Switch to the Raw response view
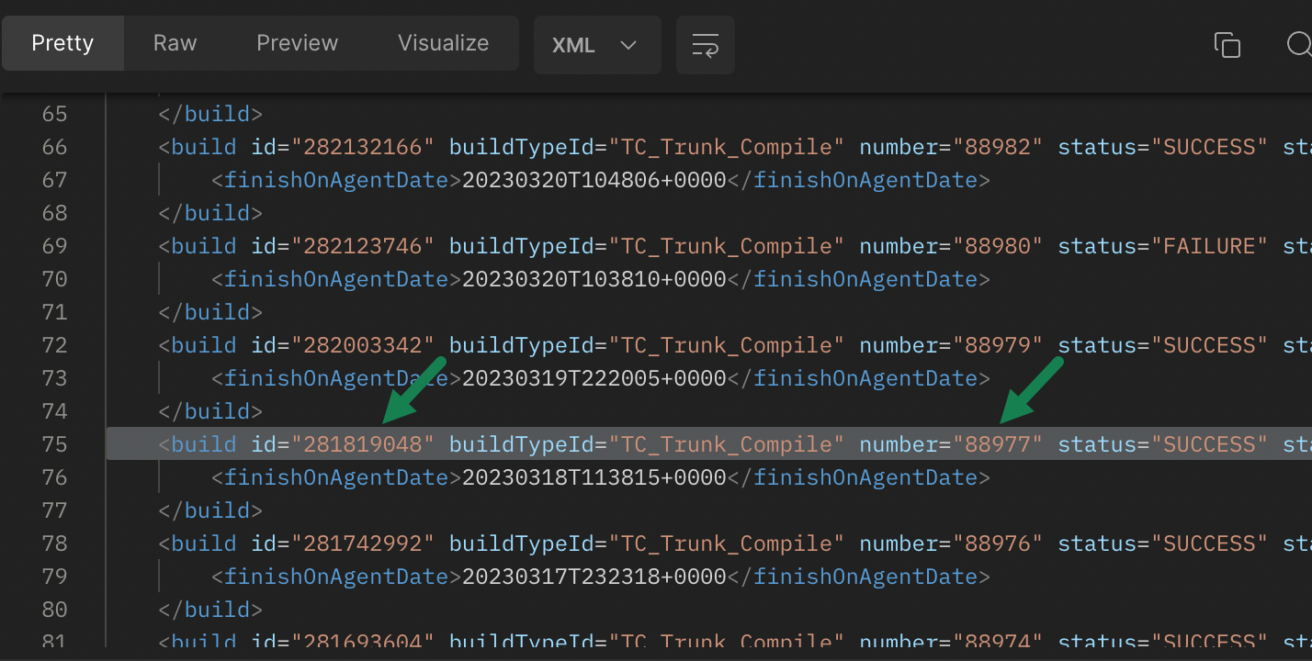The height and width of the screenshot is (661, 1312). pos(174,42)
